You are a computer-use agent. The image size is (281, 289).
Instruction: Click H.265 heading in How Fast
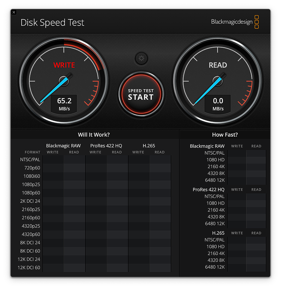pos(218,233)
